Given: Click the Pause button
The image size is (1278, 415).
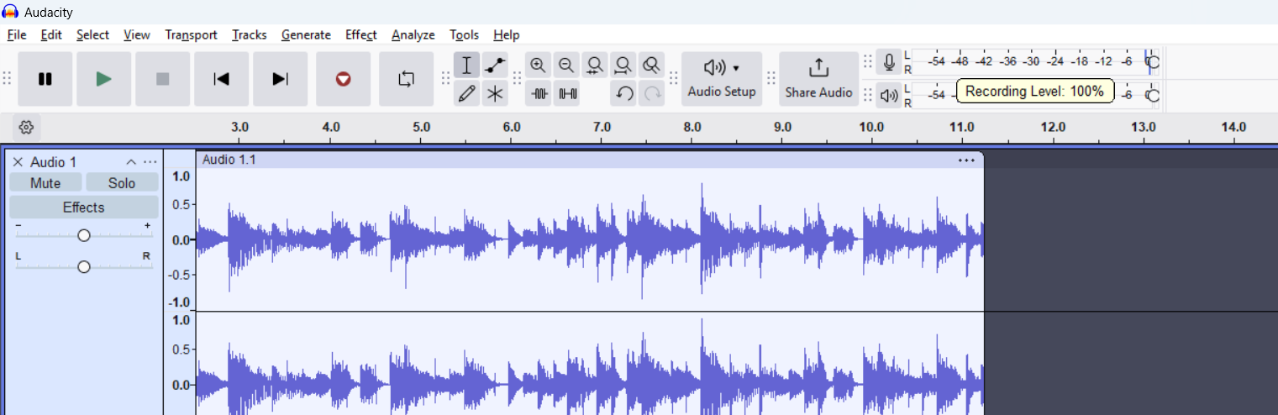Looking at the screenshot, I should pyautogui.click(x=45, y=79).
